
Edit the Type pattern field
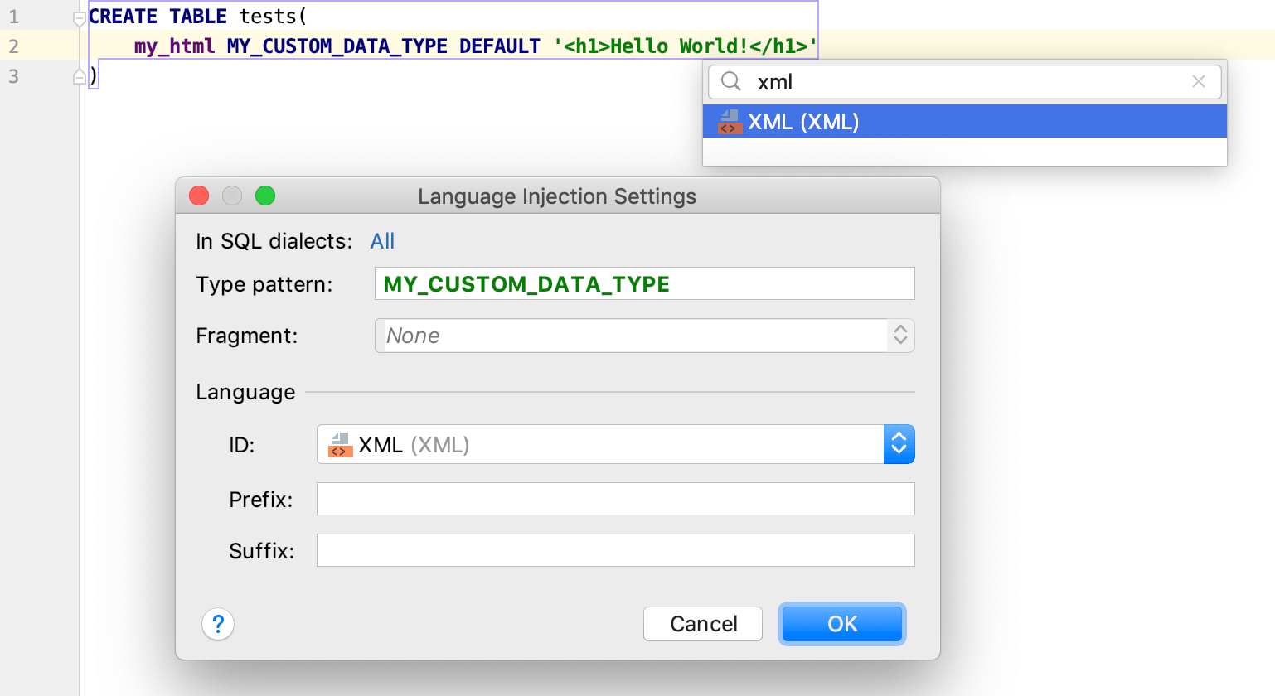pos(644,283)
